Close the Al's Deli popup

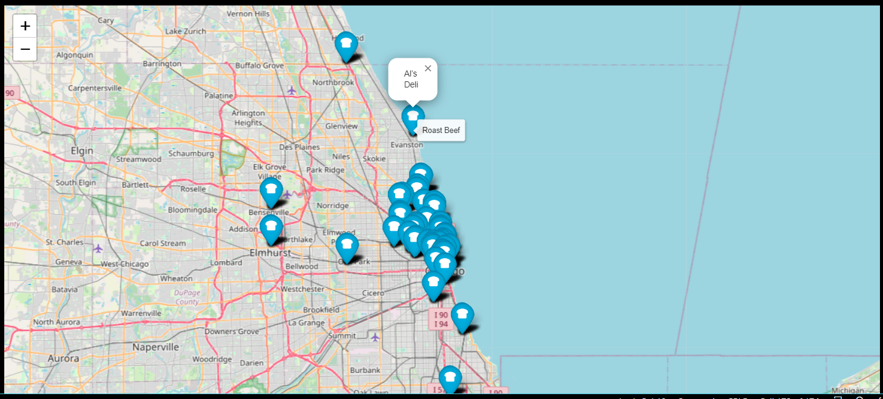tap(428, 68)
